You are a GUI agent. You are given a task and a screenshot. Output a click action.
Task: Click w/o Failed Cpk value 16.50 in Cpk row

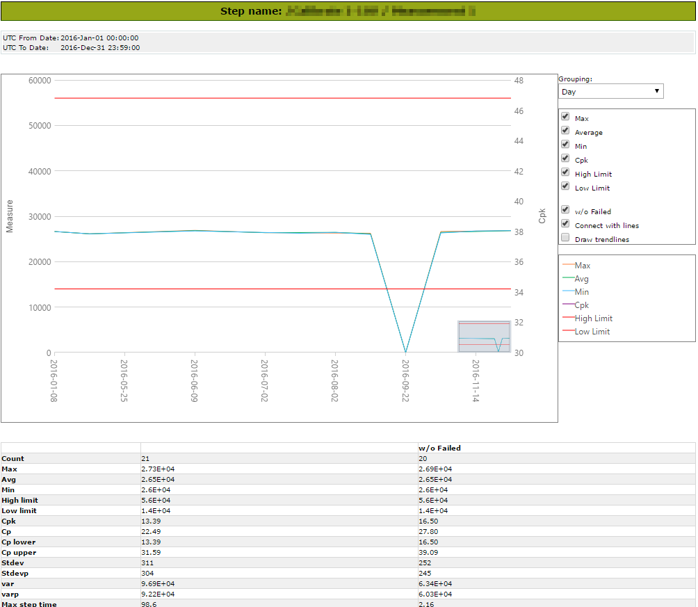click(428, 521)
